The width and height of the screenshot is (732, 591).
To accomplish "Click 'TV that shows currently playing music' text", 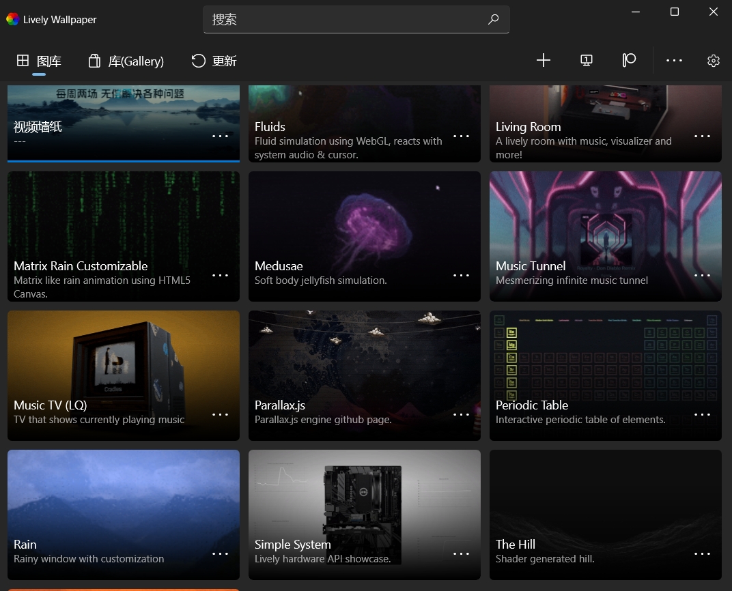I will (99, 420).
